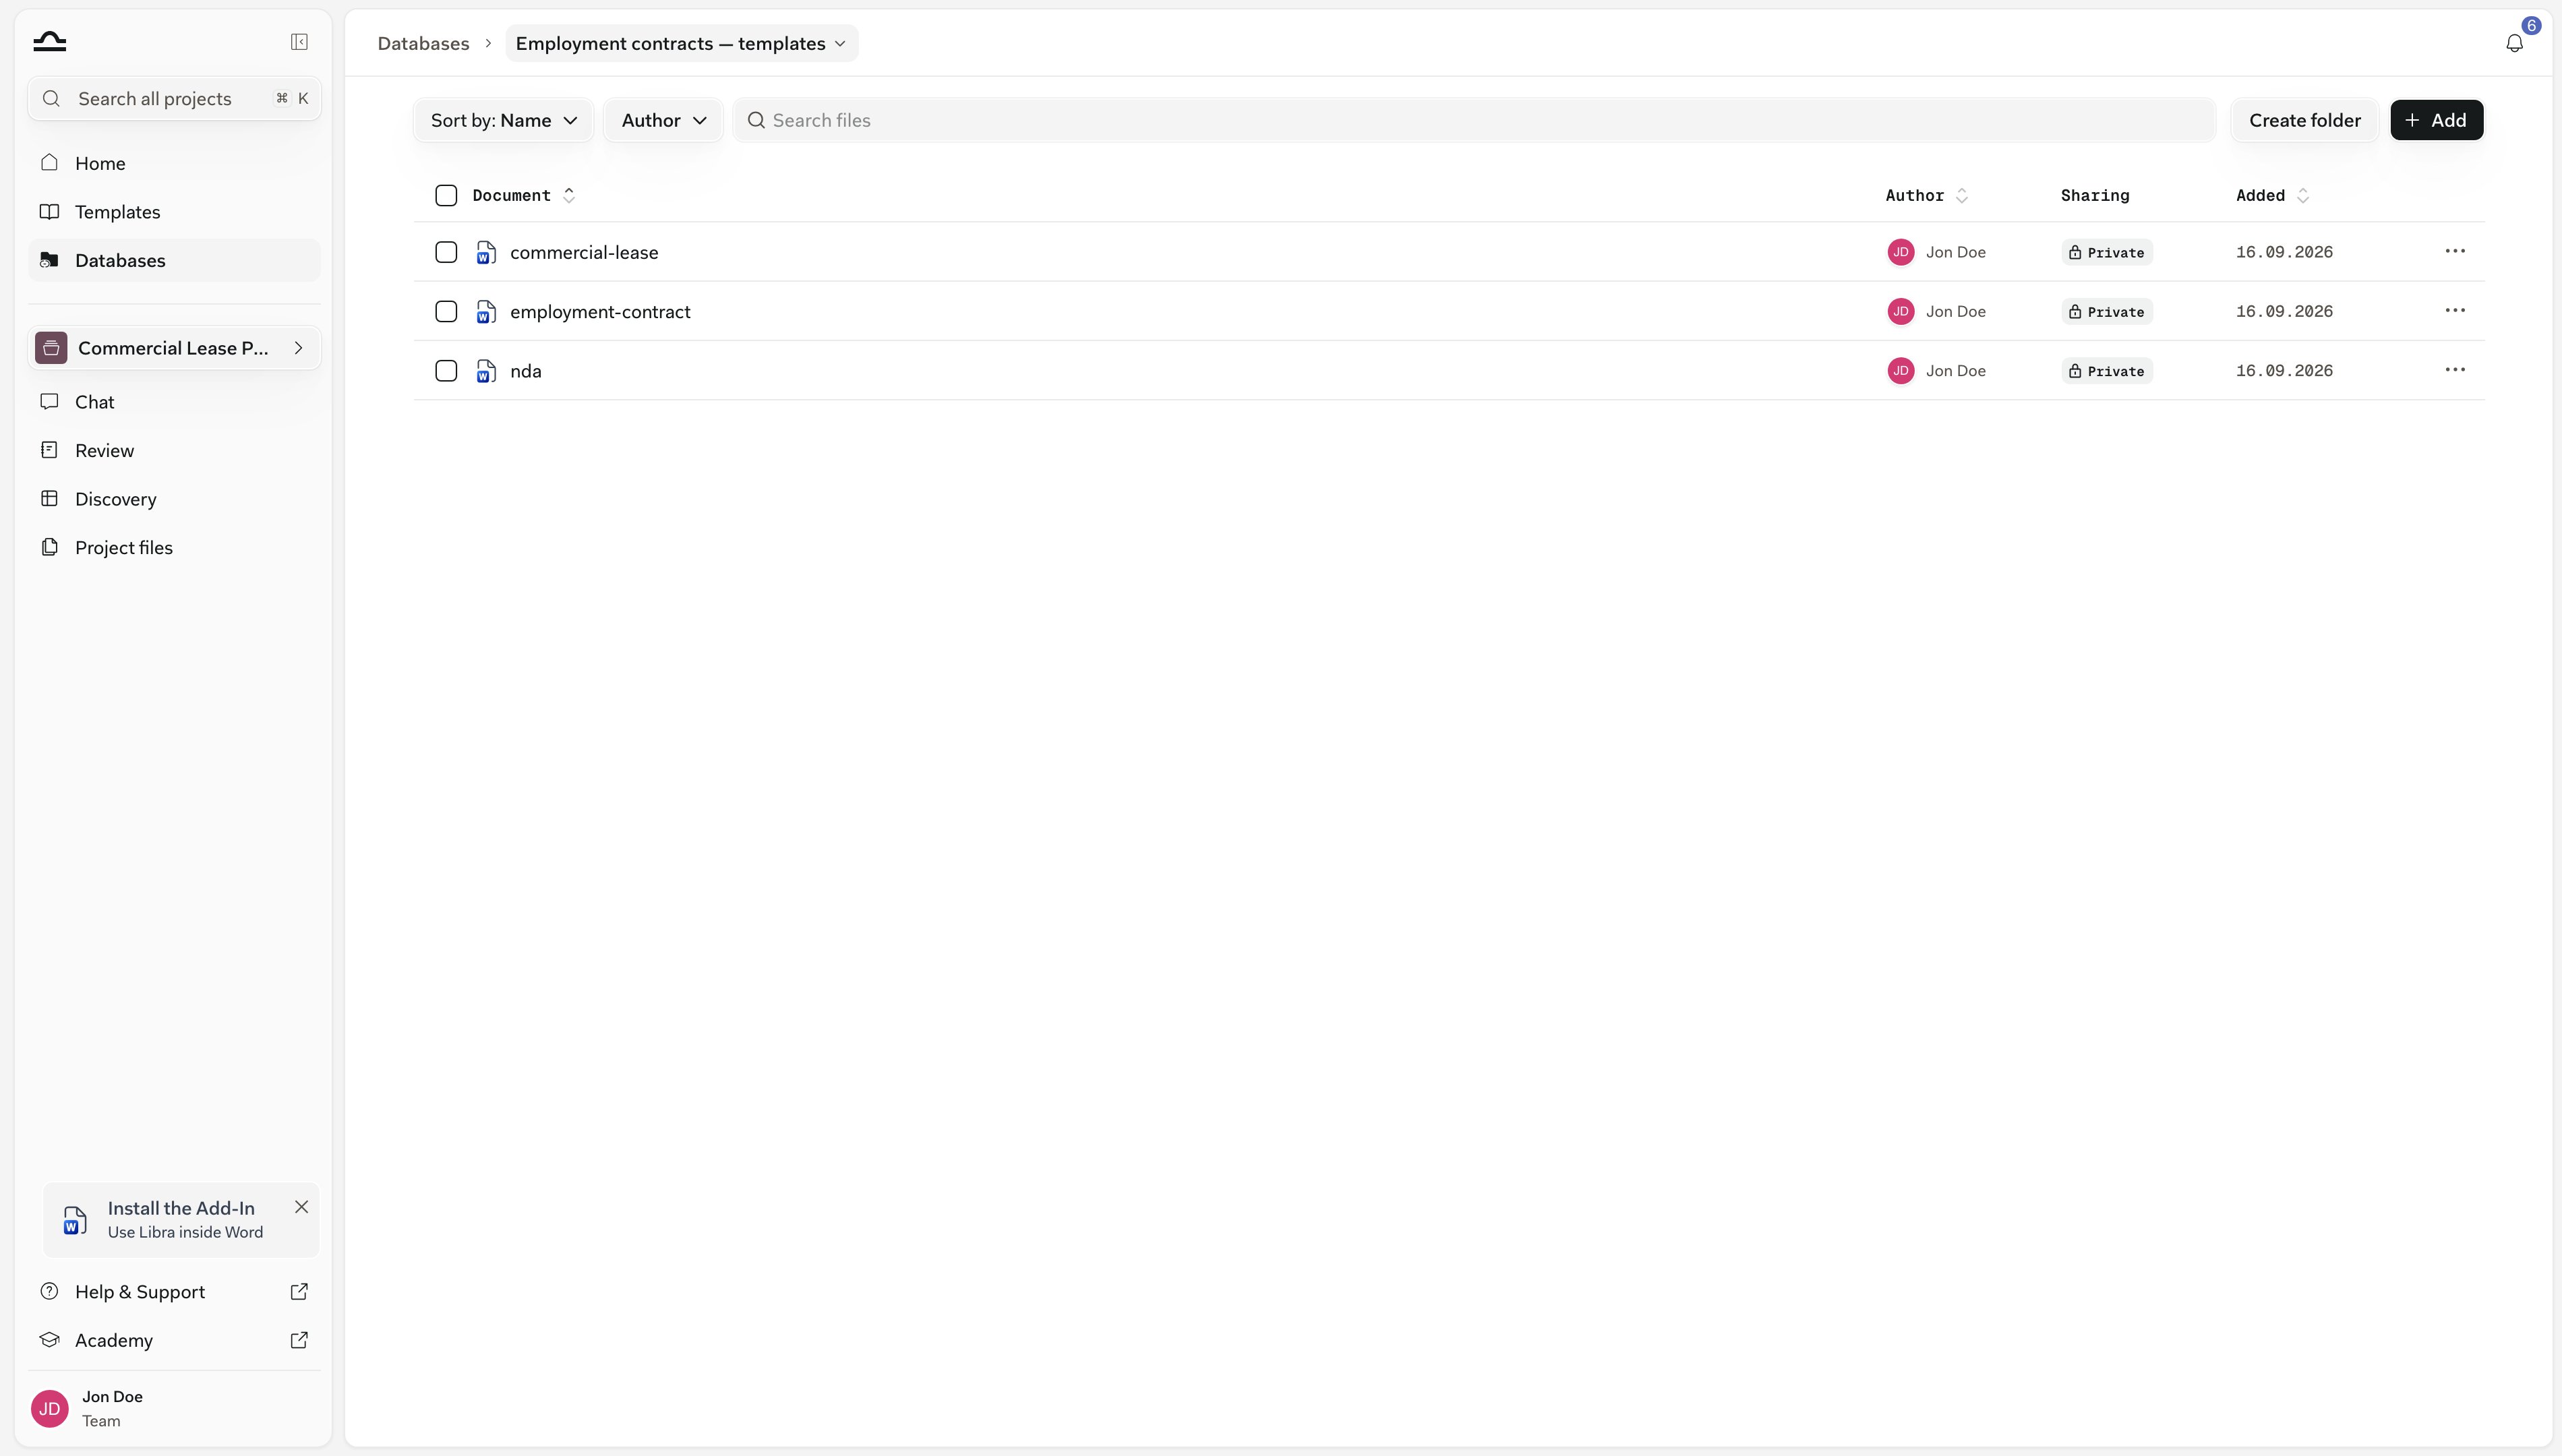Viewport: 2562px width, 1456px height.
Task: Click the Word icon in the Add-In card
Action: click(75, 1220)
